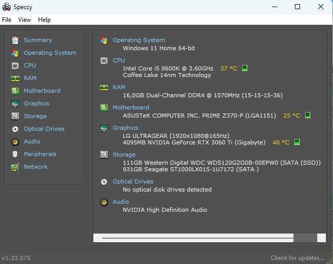333x264 pixels.
Task: Click the CPU heading link in summary
Action: click(118, 60)
